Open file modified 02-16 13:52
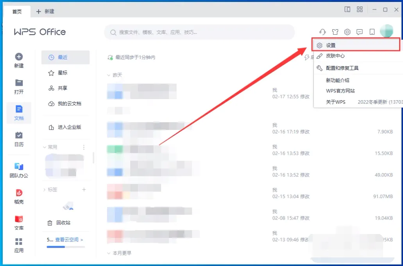The image size is (403, 266). (250, 172)
